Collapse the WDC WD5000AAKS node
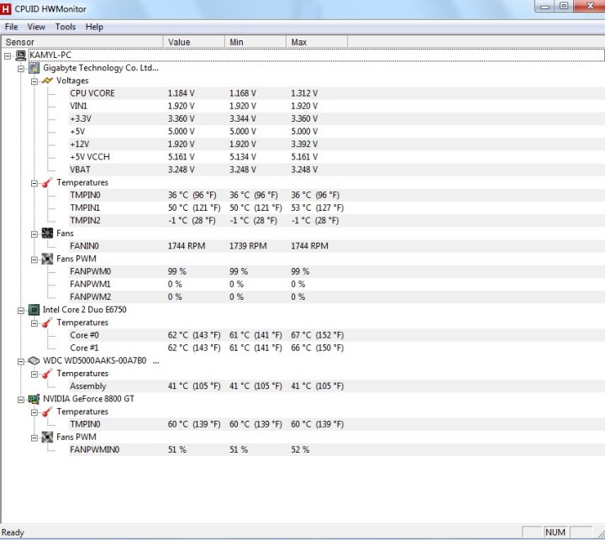Viewport: 605px width, 540px height. (x=21, y=361)
